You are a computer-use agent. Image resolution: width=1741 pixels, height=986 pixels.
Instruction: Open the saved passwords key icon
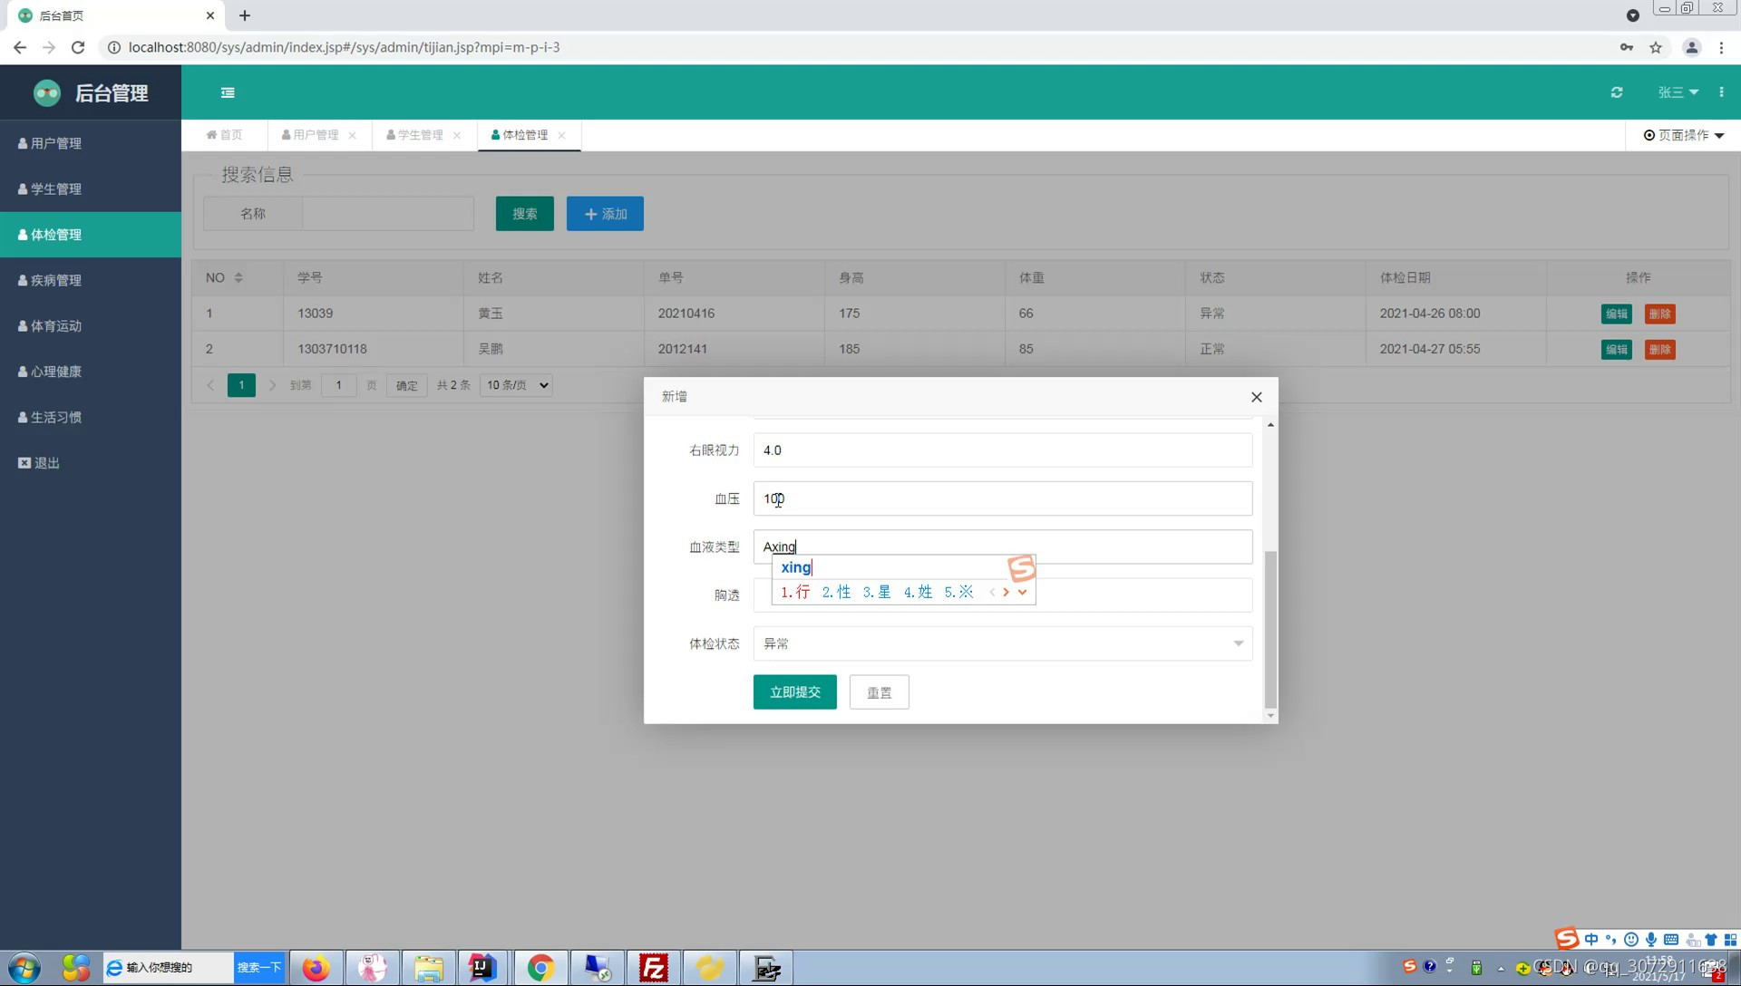click(1627, 47)
